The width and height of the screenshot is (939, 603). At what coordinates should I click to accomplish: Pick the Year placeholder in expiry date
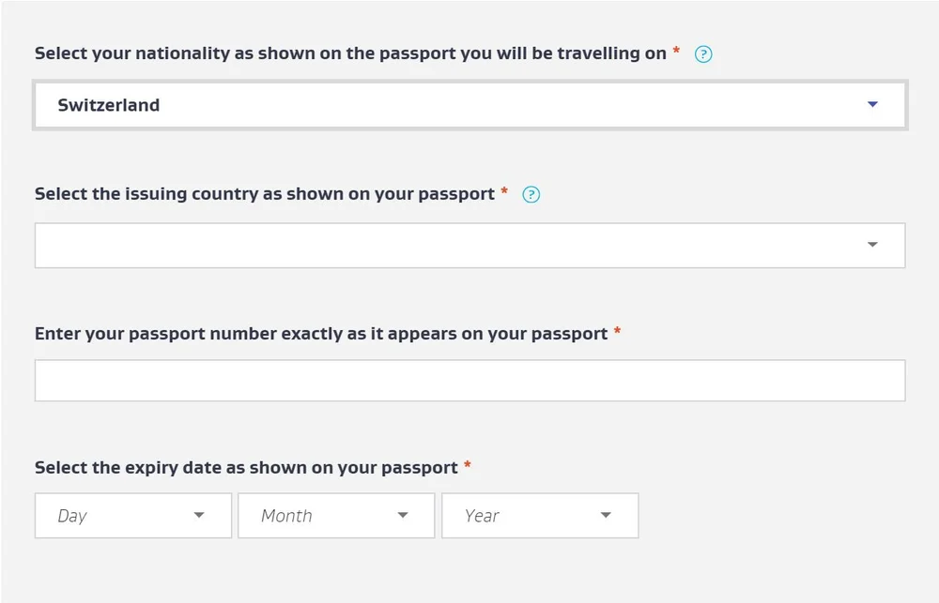coord(482,516)
